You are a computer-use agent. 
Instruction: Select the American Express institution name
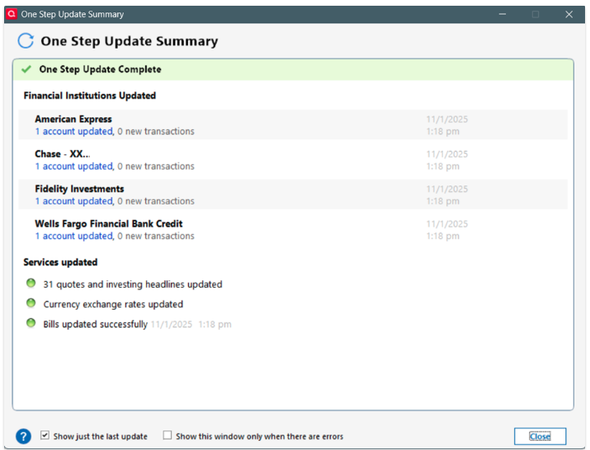(x=73, y=120)
